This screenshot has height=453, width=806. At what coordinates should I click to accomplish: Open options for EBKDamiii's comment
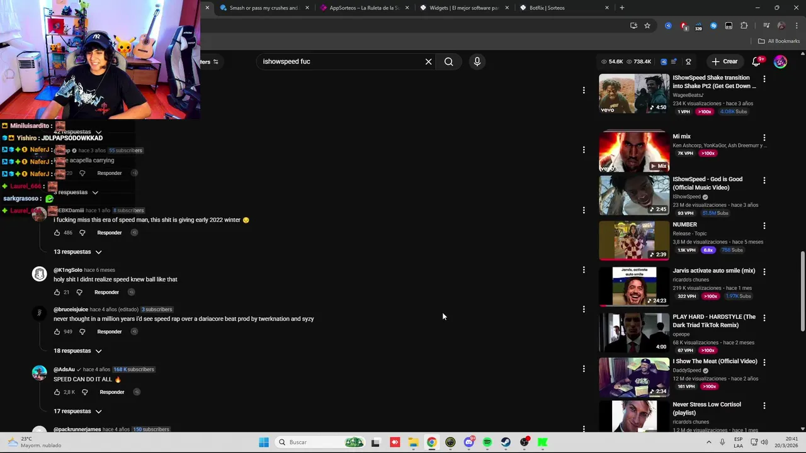584,210
